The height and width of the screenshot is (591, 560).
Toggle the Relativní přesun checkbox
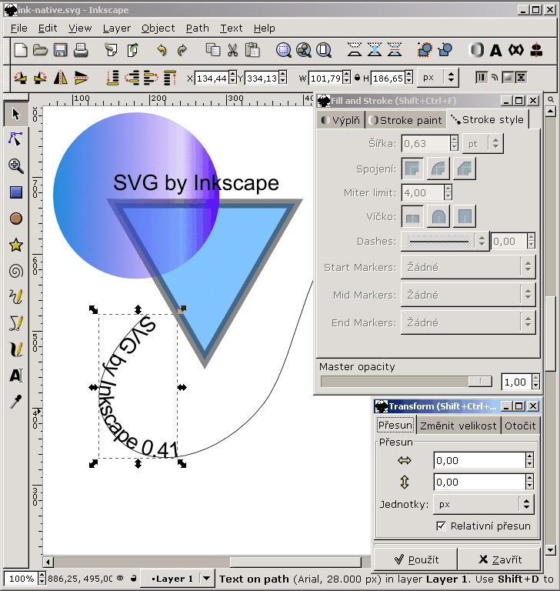[441, 526]
